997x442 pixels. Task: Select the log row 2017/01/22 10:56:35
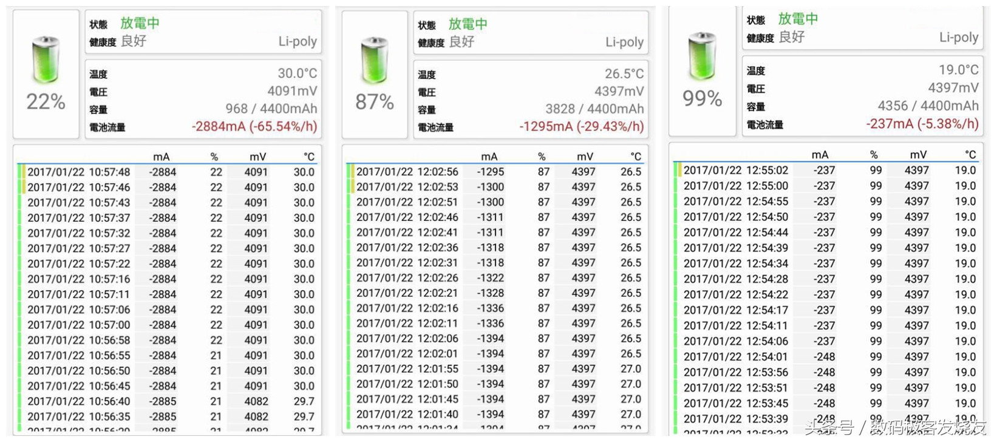[x=168, y=416]
